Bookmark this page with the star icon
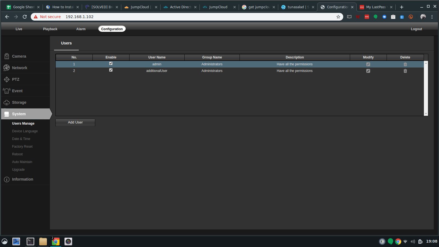Screen dimensions: 439x247 click(x=338, y=17)
